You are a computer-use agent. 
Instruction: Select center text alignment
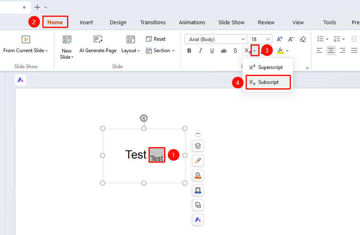tap(331, 51)
